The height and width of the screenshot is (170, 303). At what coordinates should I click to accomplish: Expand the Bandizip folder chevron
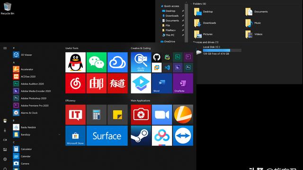coord(59,135)
